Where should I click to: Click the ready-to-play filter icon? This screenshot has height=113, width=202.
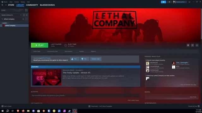pyautogui.click(x=27, y=15)
